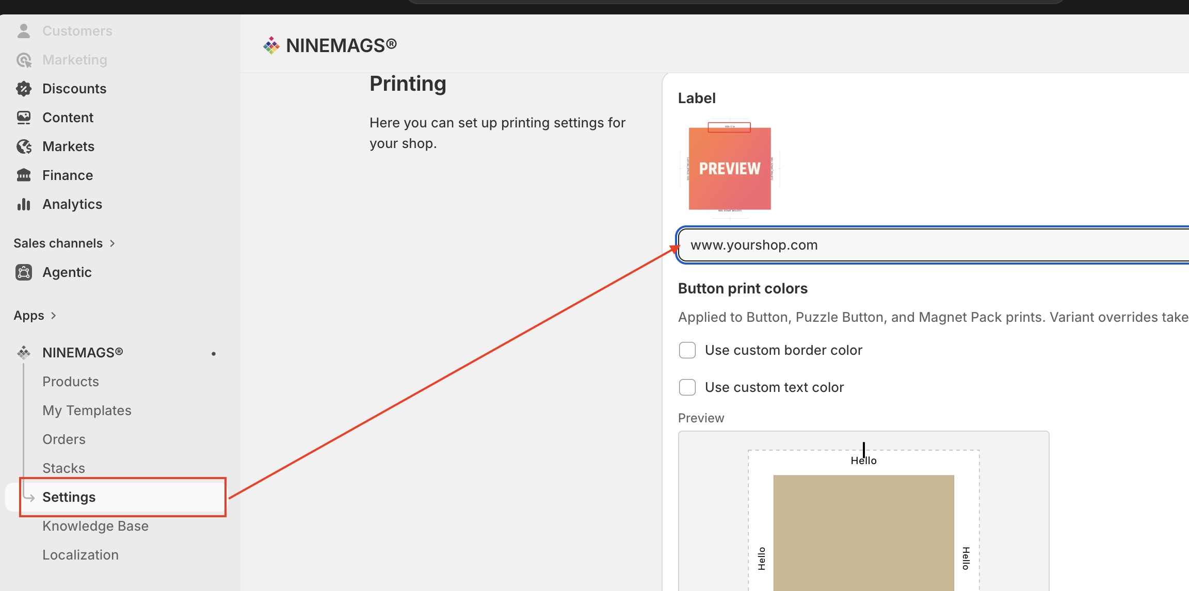Enable Use custom text color
The width and height of the screenshot is (1189, 591).
687,387
